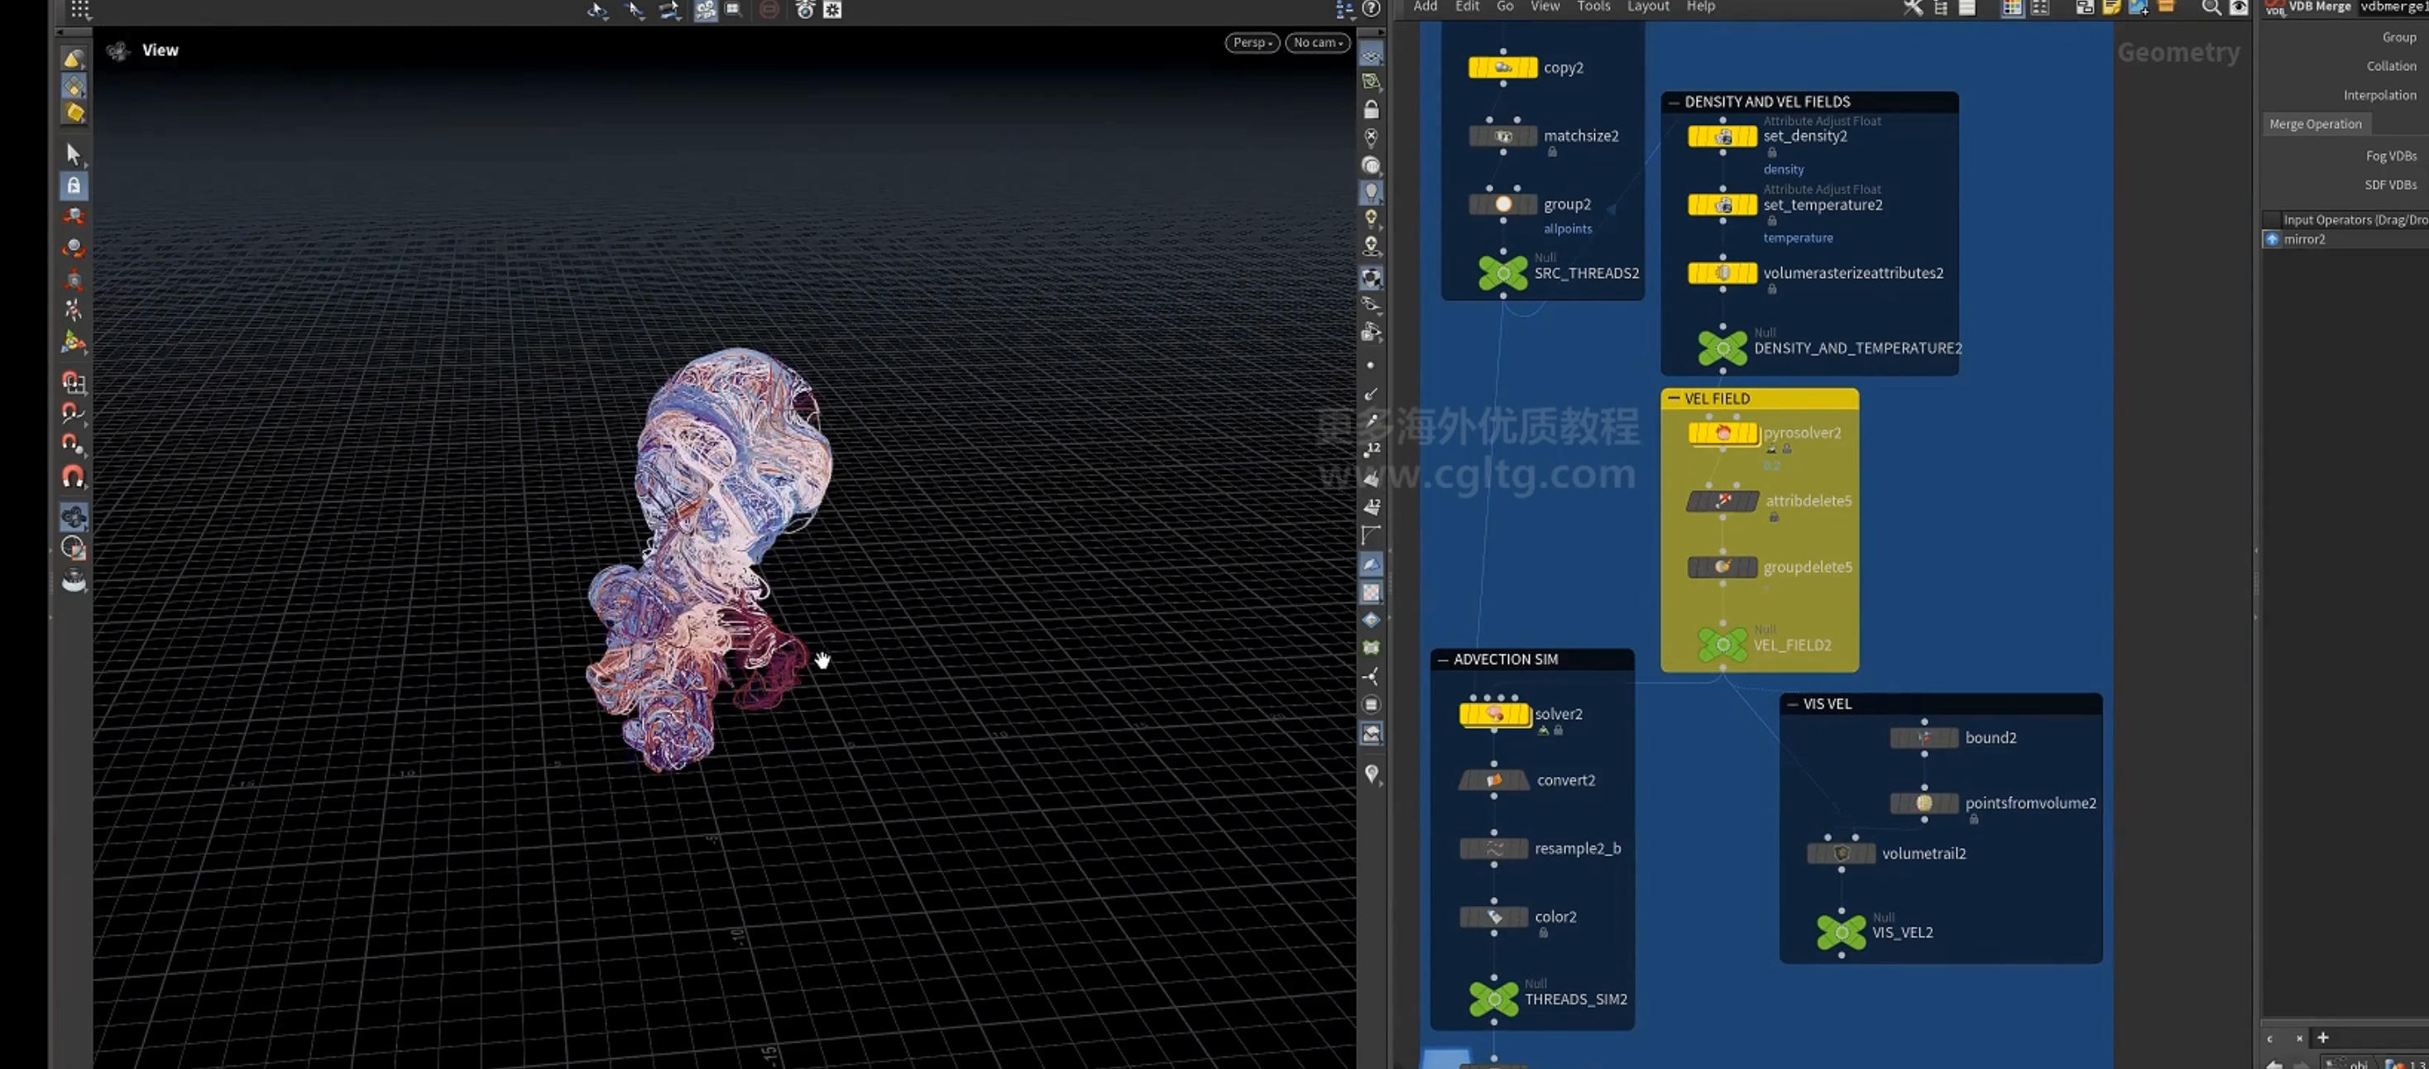Open the Edit menu in network editor
This screenshot has width=2429, height=1069.
[1467, 7]
